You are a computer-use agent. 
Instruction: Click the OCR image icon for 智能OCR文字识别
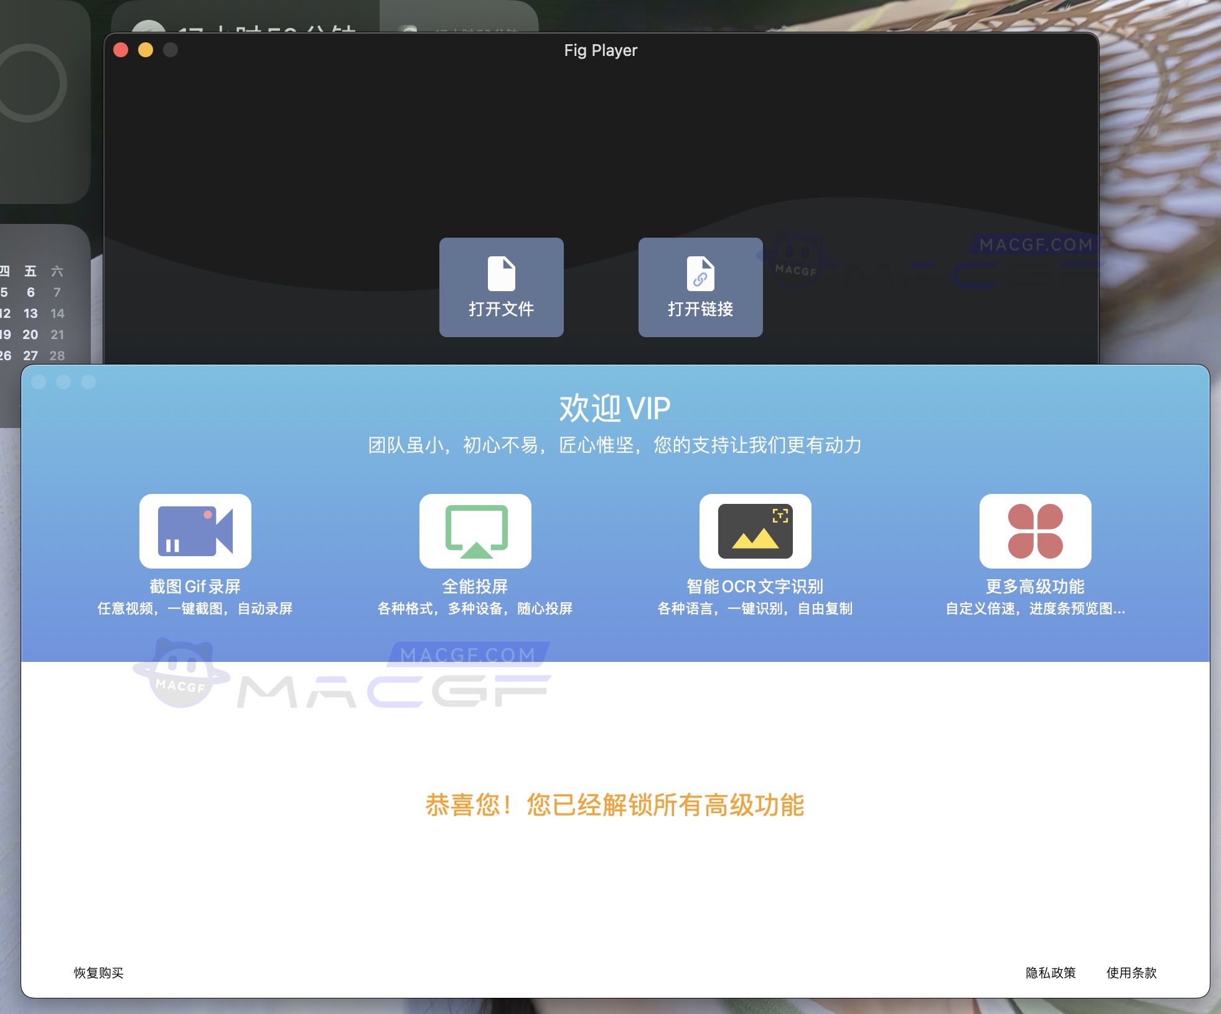click(x=755, y=531)
